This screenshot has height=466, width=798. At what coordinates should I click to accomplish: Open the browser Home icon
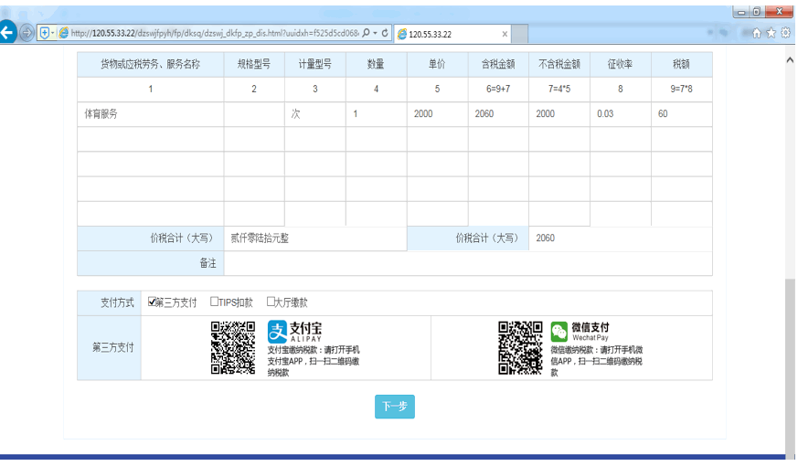click(x=757, y=34)
